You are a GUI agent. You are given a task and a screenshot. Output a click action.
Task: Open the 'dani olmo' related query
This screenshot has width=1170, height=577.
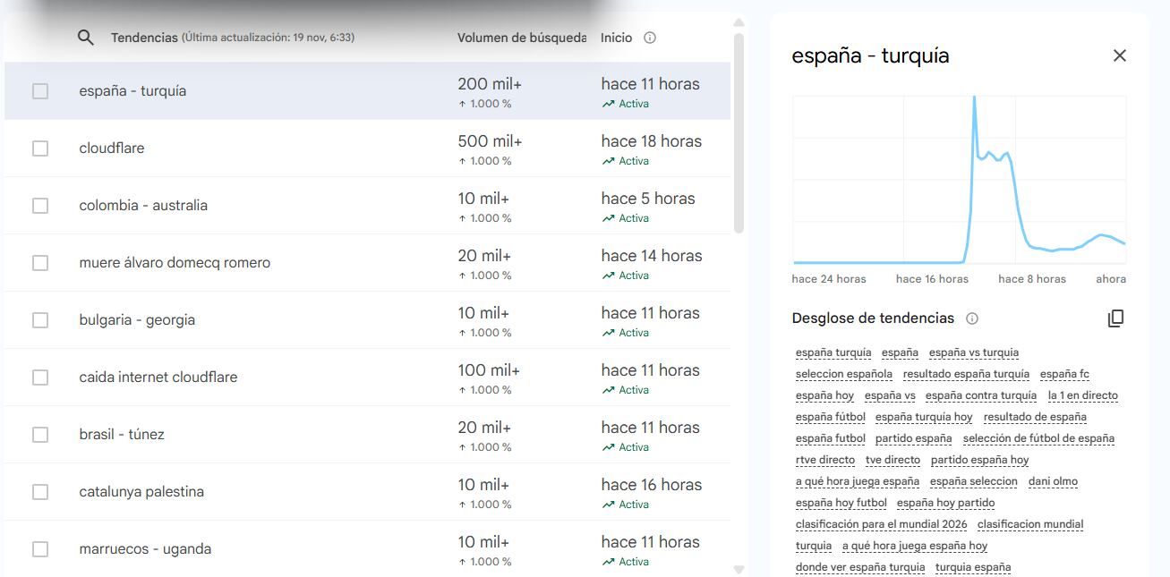tap(1053, 481)
